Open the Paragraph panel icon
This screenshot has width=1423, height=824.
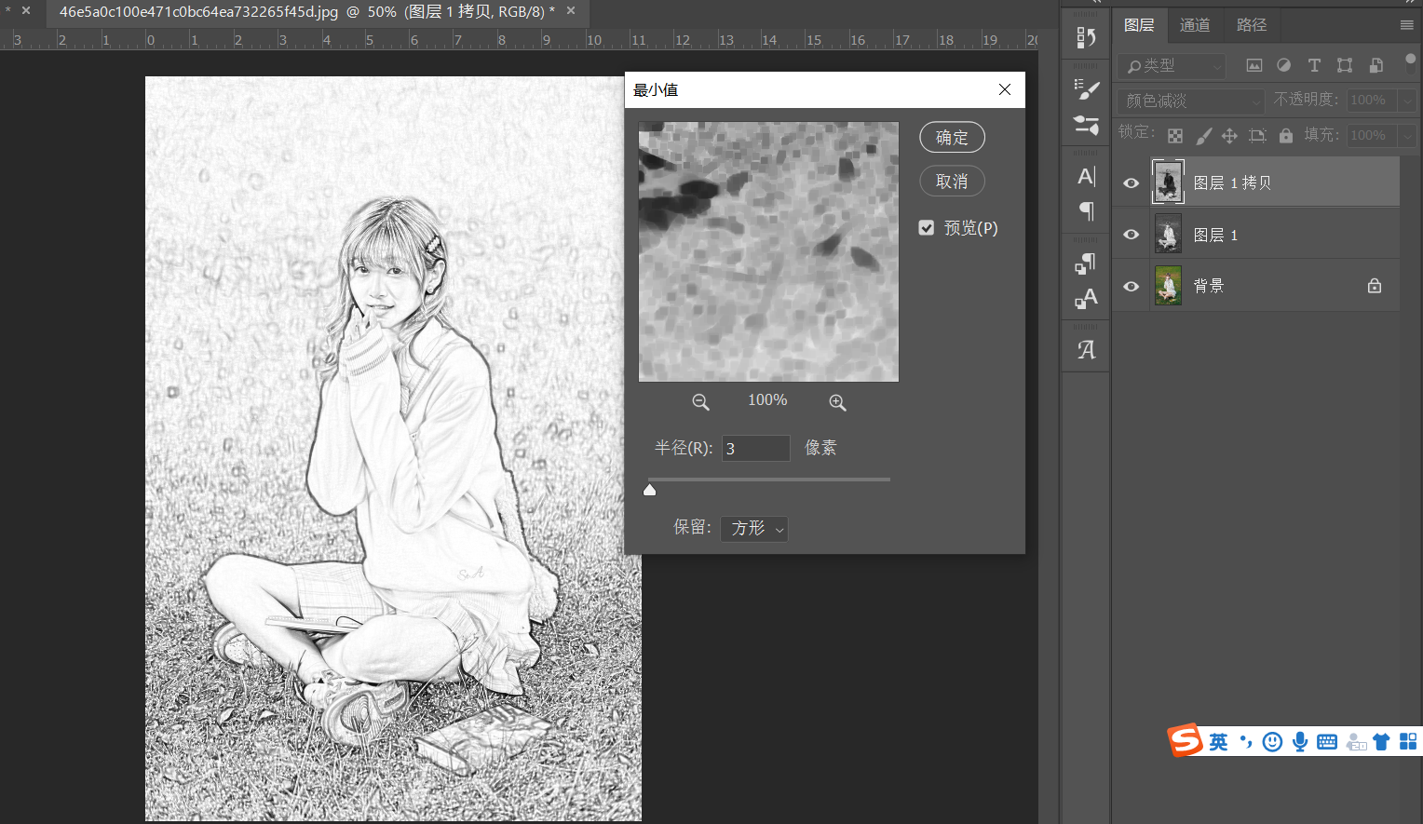click(1086, 211)
